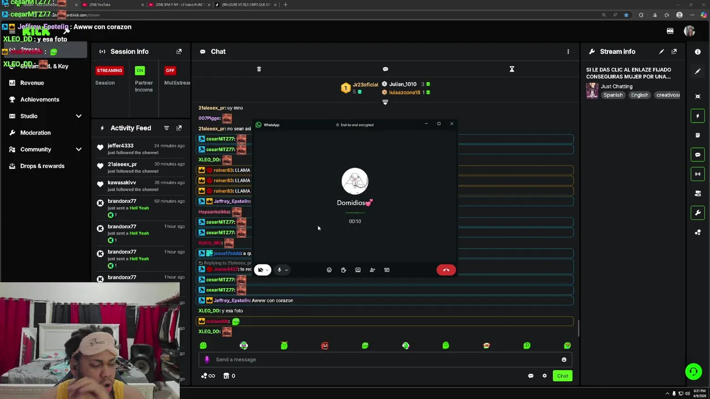Raise hand in WhatsApp call

click(343, 270)
